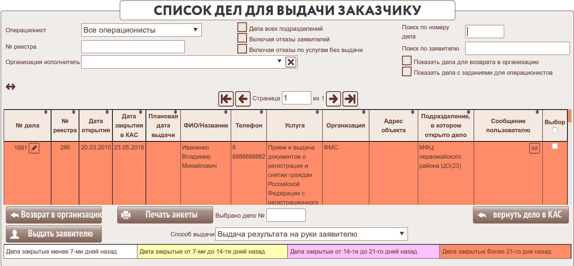Viewport: 574px width, 266px height.
Task: Sort table by '№ дела' column header
Action: click(28, 125)
